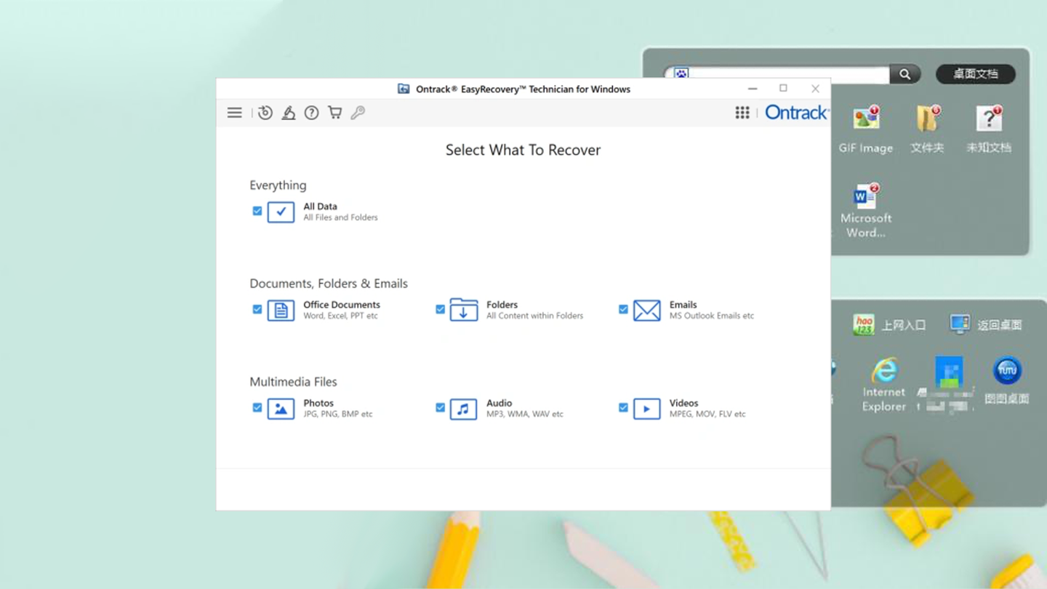Click the 'MS Outlook Emails etc' text
Screen dimensions: 1047x589
[712, 316]
